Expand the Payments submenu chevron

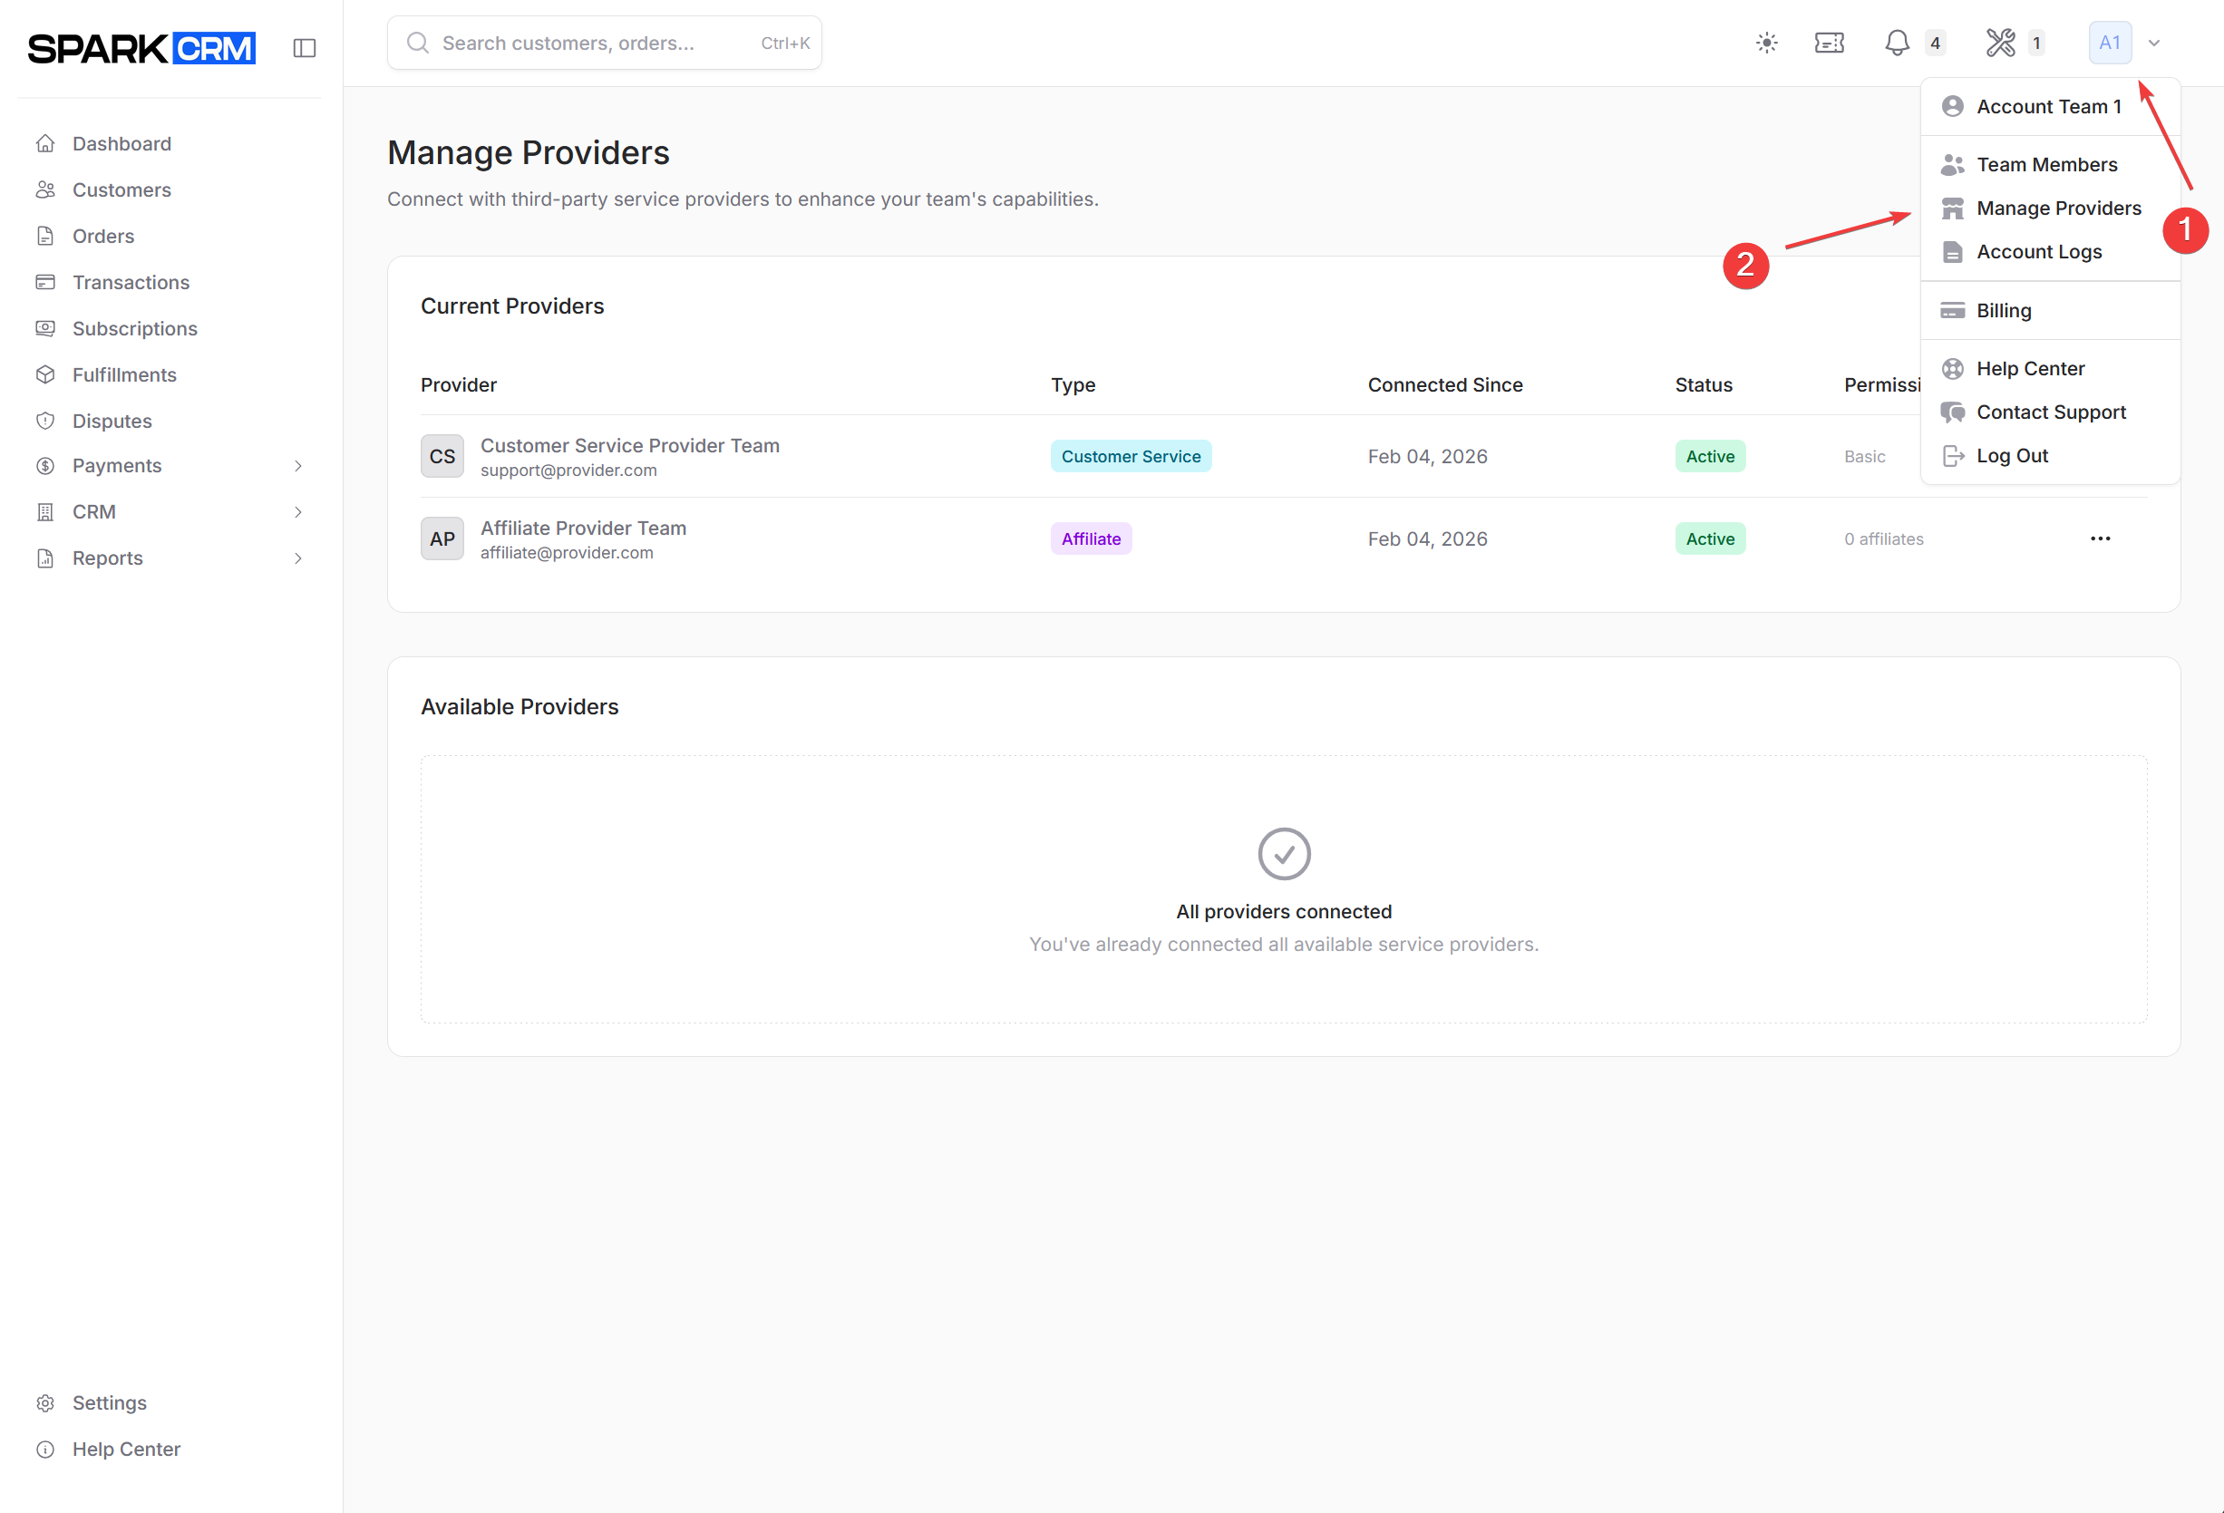click(297, 466)
